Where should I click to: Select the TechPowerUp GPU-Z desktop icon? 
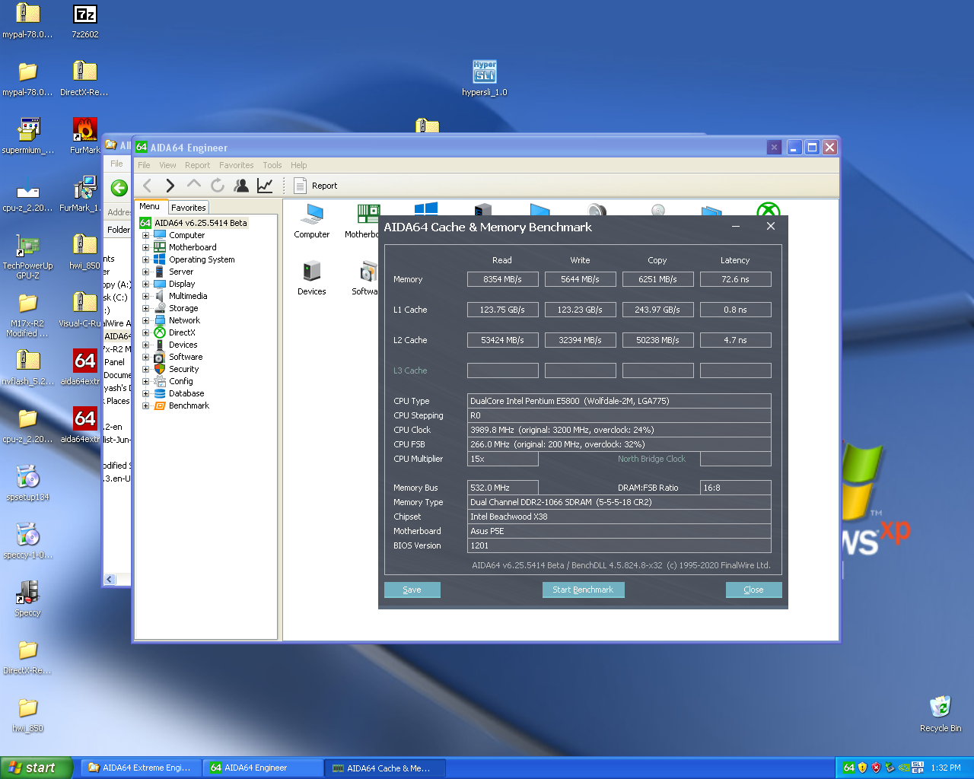(x=28, y=256)
